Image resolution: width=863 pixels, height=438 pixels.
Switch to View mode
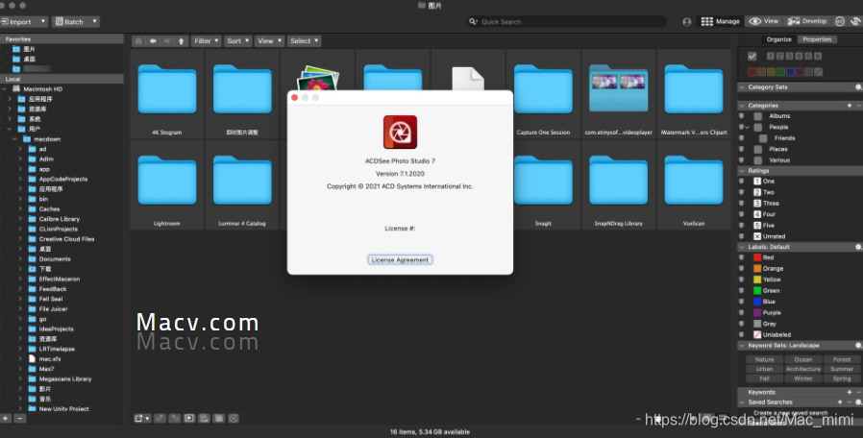[x=764, y=21]
